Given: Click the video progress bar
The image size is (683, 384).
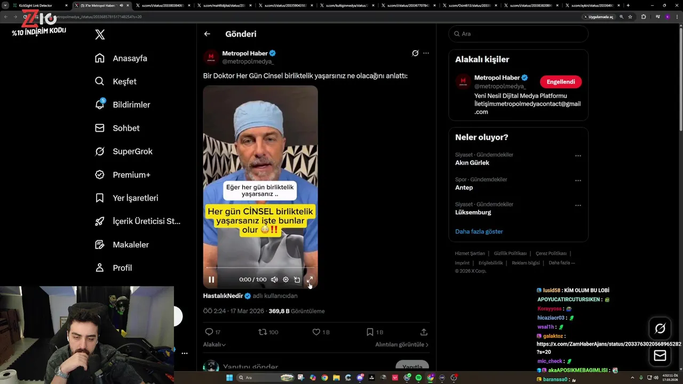Looking at the screenshot, I should [260, 268].
